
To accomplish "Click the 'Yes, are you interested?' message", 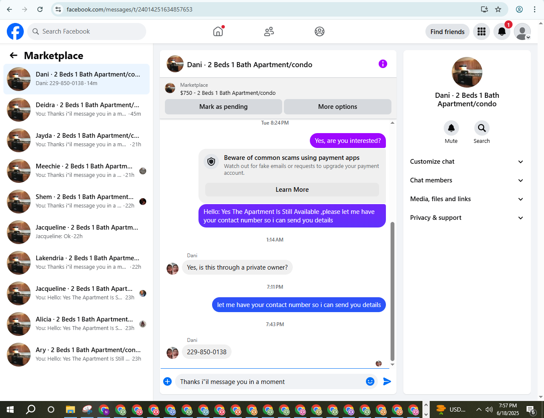I will [348, 141].
